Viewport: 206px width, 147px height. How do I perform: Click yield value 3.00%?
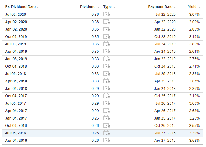(x=194, y=22)
